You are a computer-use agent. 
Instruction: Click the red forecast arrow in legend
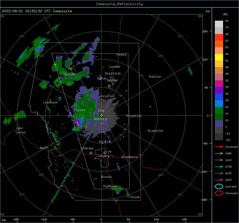tap(219, 147)
